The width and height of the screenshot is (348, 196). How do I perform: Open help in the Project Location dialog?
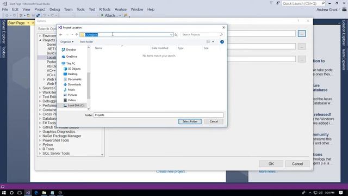(x=222, y=42)
